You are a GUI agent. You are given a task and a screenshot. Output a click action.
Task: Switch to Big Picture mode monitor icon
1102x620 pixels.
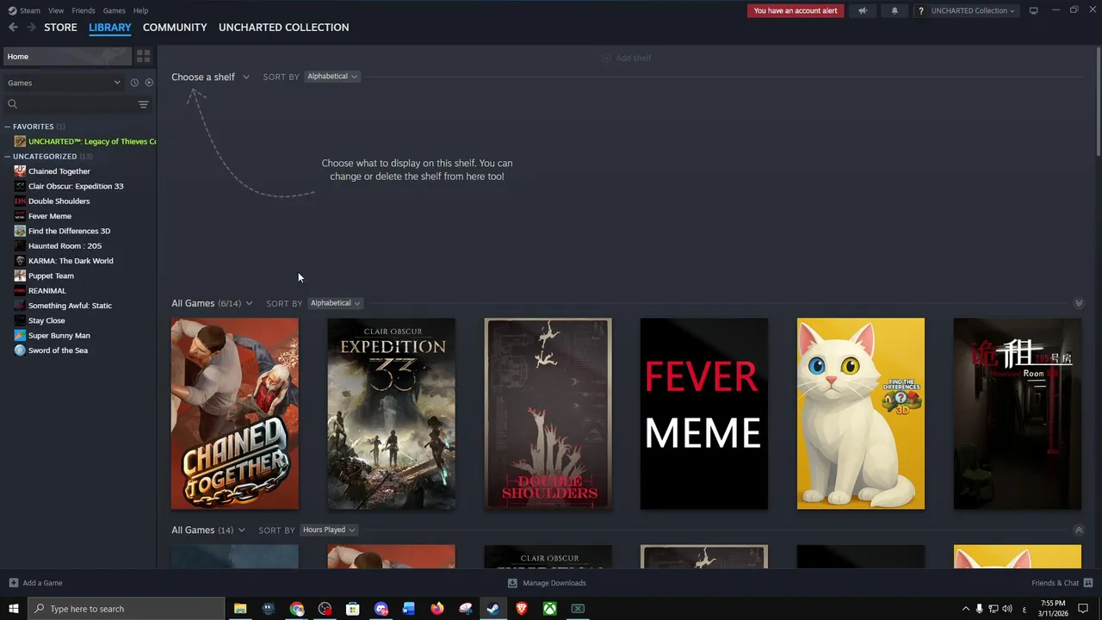tap(1033, 10)
